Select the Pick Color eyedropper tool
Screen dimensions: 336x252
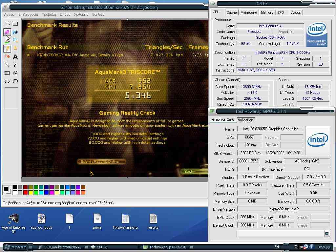coord(7,40)
